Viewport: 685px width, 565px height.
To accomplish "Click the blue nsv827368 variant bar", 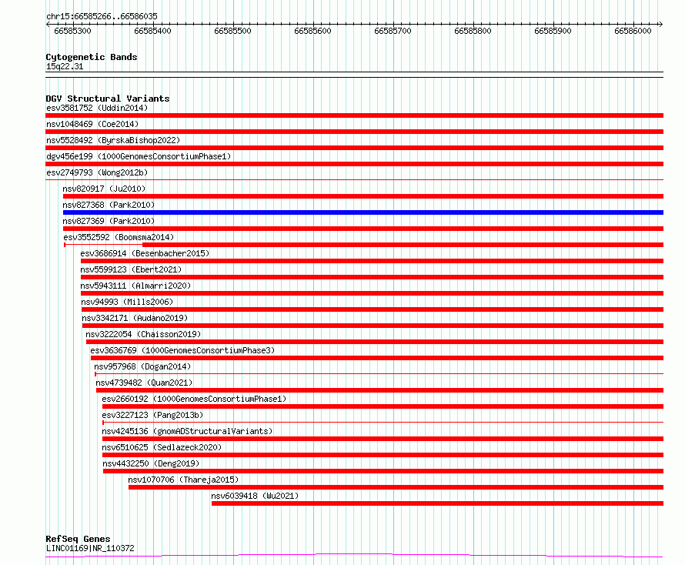I will 363,212.
